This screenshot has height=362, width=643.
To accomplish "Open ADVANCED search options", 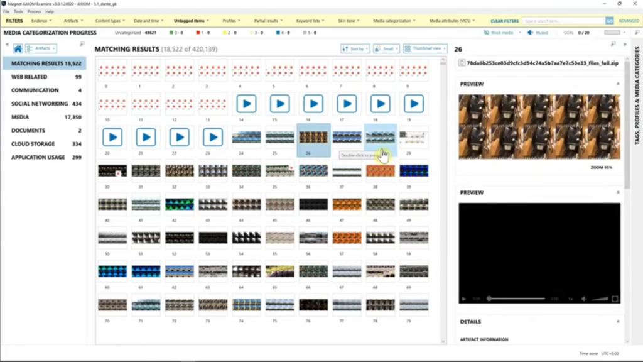I will coord(628,20).
